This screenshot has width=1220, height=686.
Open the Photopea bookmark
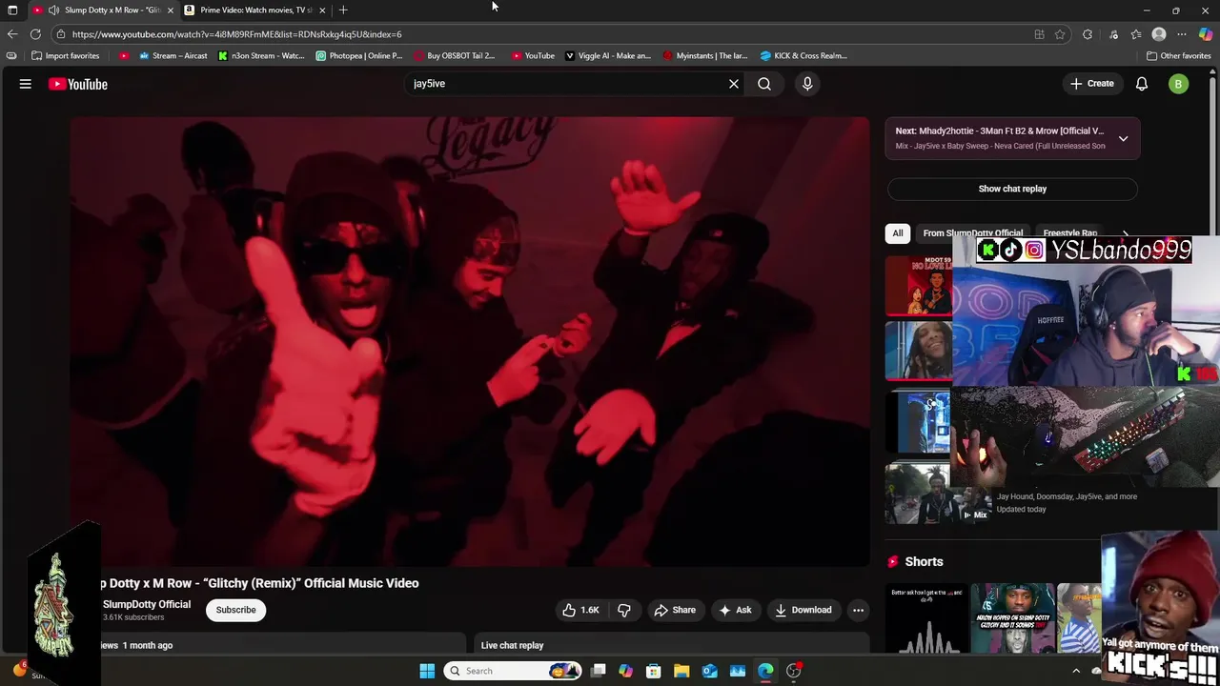[359, 55]
